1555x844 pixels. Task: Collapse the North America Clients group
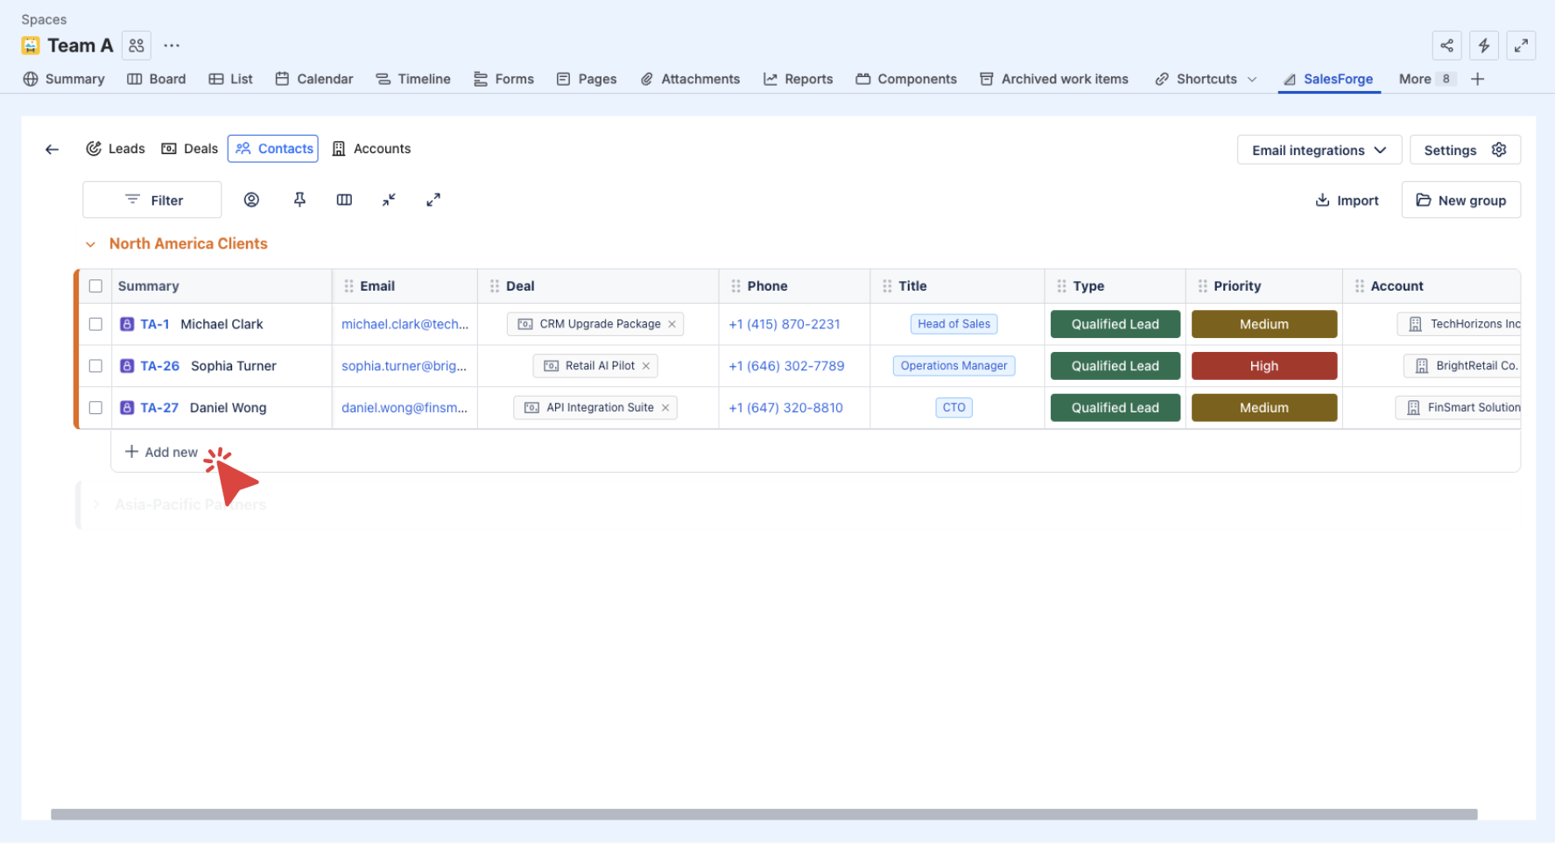pos(90,244)
